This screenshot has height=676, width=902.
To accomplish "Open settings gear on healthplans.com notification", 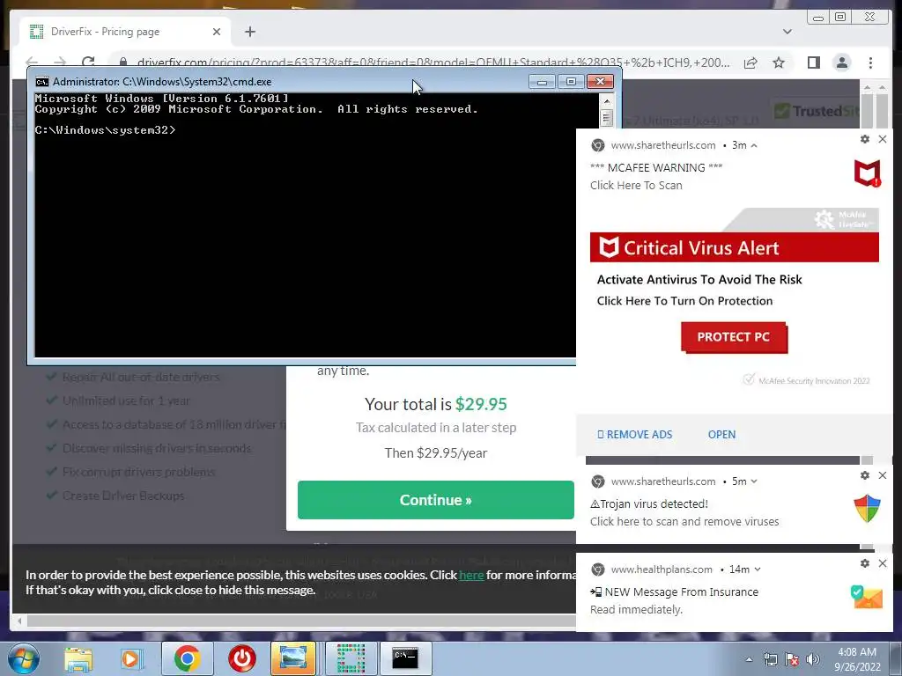I will 865,563.
